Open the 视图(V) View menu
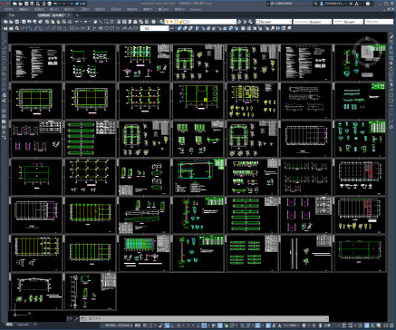Screen dimensions: 396x330 pos(39,9)
